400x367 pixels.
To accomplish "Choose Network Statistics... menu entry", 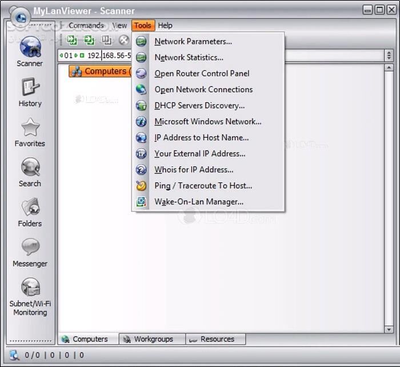I will click(208, 57).
